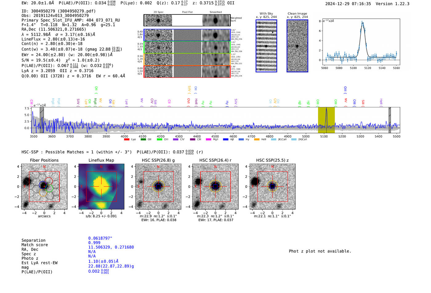Select the blue-bordered 2D spectrum row
The height and width of the screenshot is (293, 431).
click(x=187, y=35)
